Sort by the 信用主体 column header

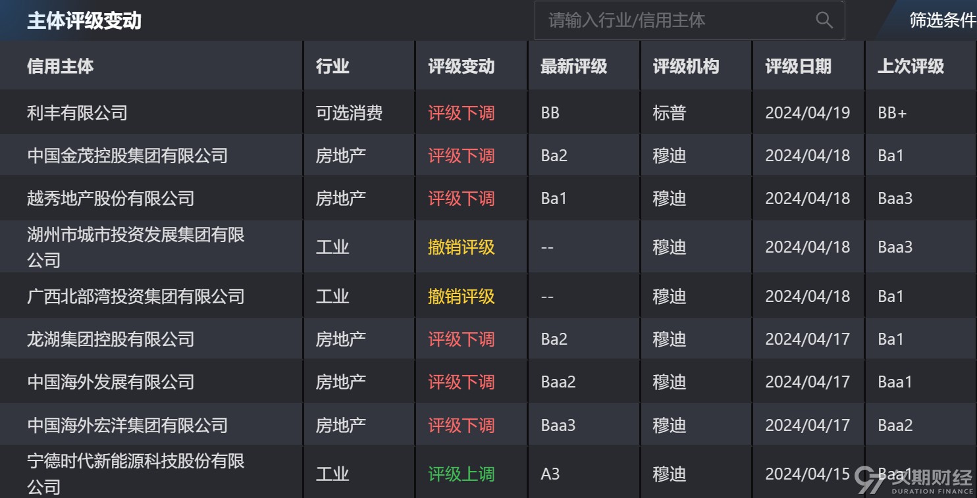point(61,66)
